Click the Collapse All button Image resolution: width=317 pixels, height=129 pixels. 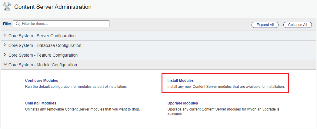click(x=297, y=25)
